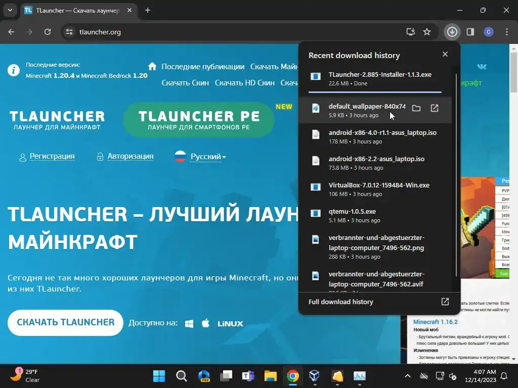Open a new browser tab
This screenshot has height=388, width=518.
(x=148, y=10)
